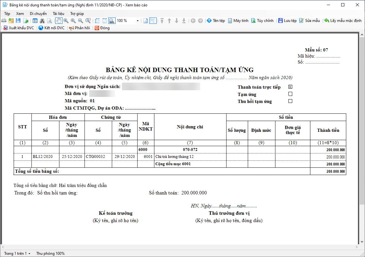
Task: Click the vertical scrollbar down arrow
Action: 362,242
